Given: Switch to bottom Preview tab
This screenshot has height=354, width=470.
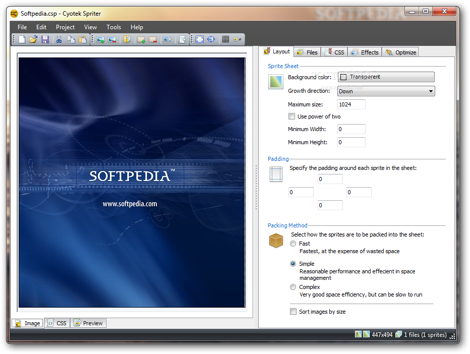Looking at the screenshot, I should 88,323.
